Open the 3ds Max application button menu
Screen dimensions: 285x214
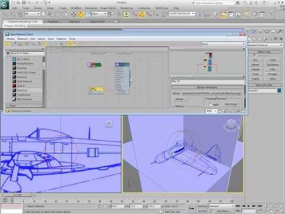click(x=4, y=5)
